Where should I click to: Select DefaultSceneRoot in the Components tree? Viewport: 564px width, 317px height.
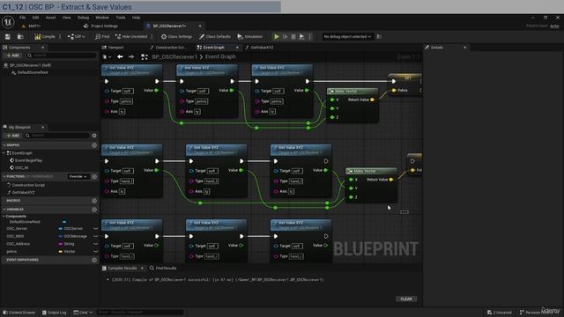(33, 72)
